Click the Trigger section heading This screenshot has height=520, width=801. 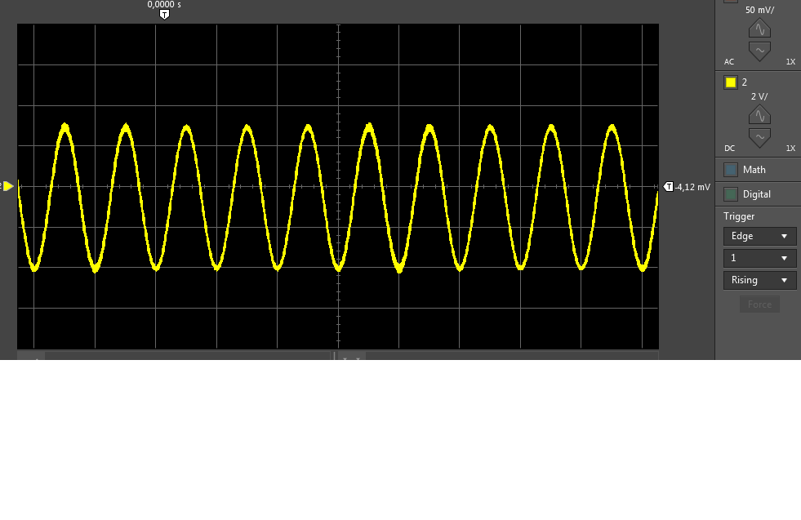click(739, 216)
